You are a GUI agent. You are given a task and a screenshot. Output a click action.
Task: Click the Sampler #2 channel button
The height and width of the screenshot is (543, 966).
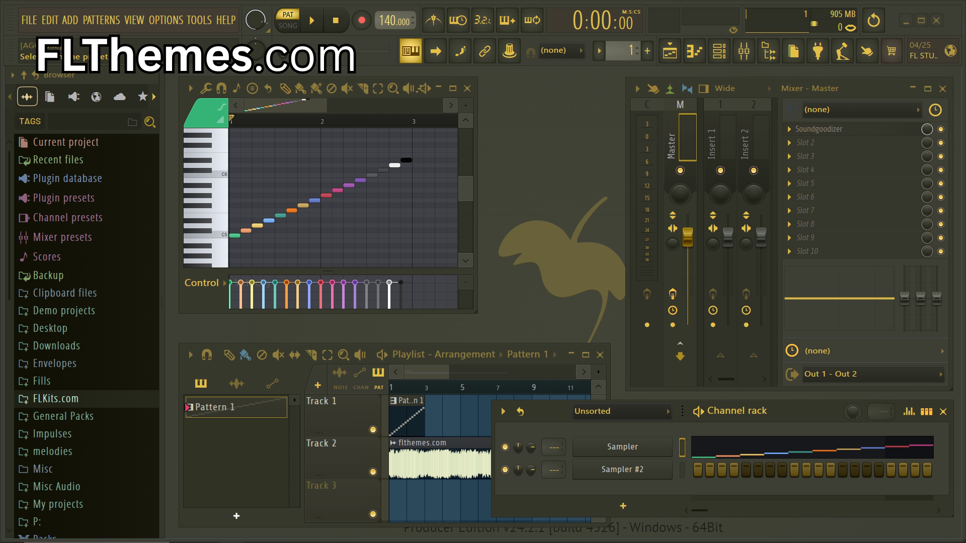click(x=622, y=470)
